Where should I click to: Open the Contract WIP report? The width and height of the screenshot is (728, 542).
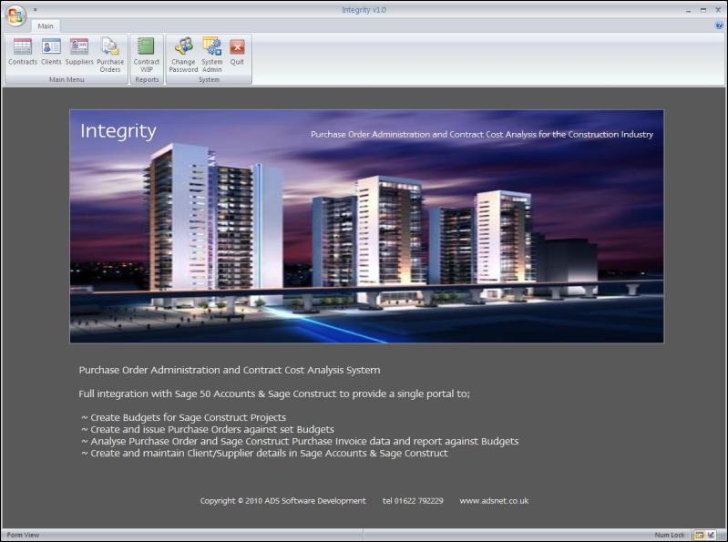(147, 54)
